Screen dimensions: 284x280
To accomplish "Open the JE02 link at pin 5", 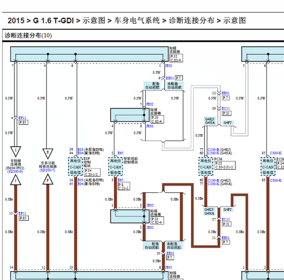I will (149, 104).
